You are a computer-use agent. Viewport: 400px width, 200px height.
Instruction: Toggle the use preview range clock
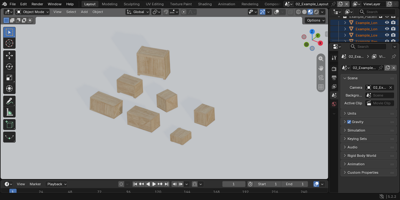(x=250, y=184)
